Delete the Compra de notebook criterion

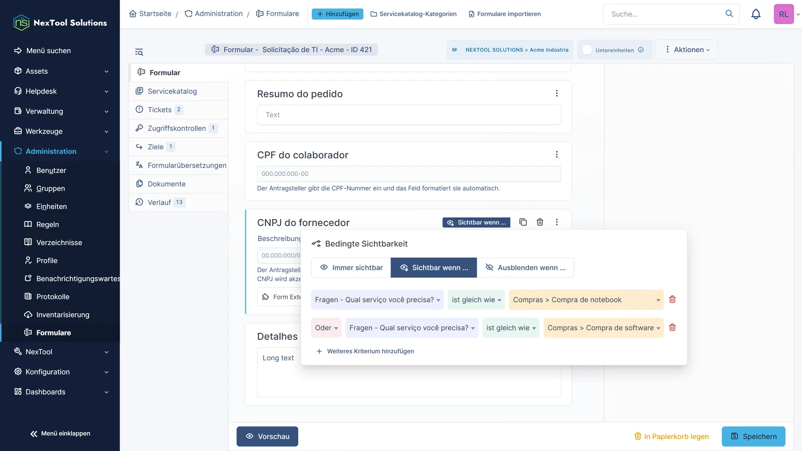coord(673,299)
